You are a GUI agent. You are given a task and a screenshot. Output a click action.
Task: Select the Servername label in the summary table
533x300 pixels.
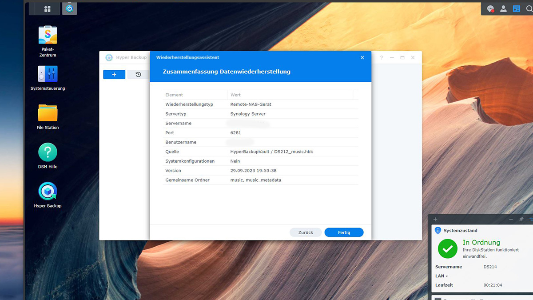point(178,123)
